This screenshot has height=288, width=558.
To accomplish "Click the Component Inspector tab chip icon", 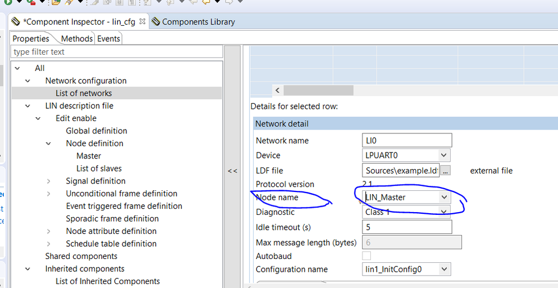I will [x=16, y=22].
